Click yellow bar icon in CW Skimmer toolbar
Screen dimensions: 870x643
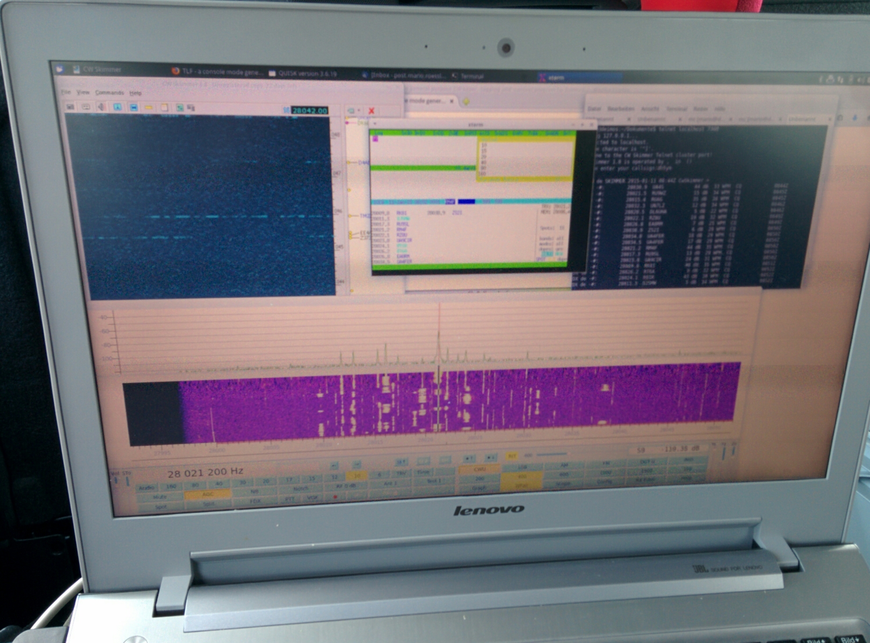(x=149, y=107)
